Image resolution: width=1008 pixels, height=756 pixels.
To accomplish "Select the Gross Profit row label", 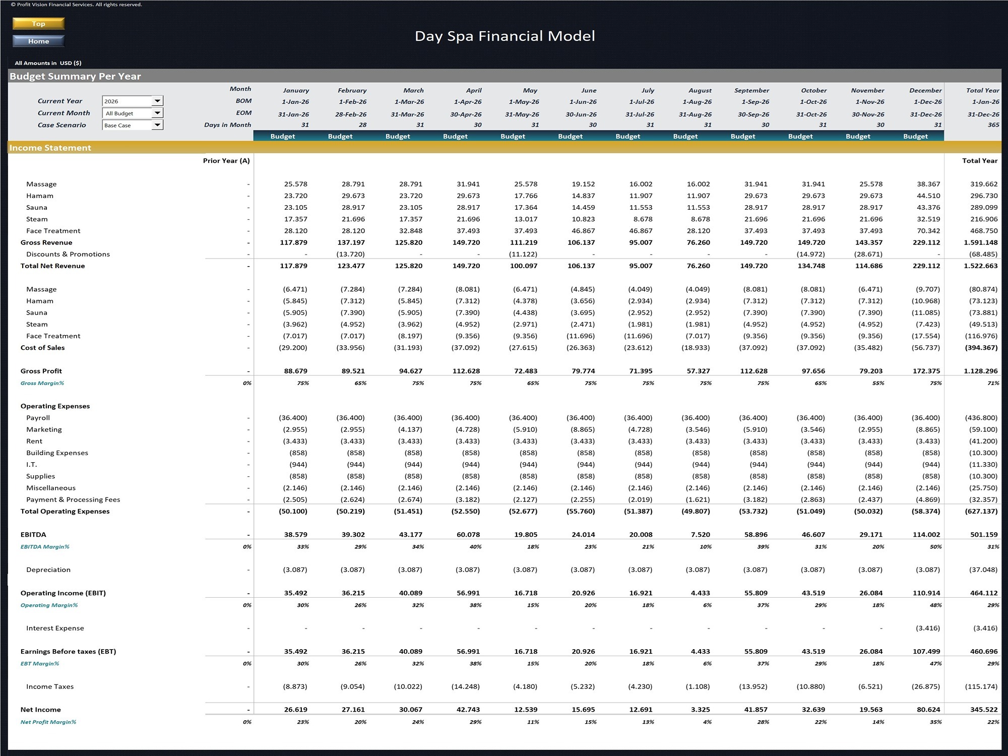I will click(x=41, y=370).
